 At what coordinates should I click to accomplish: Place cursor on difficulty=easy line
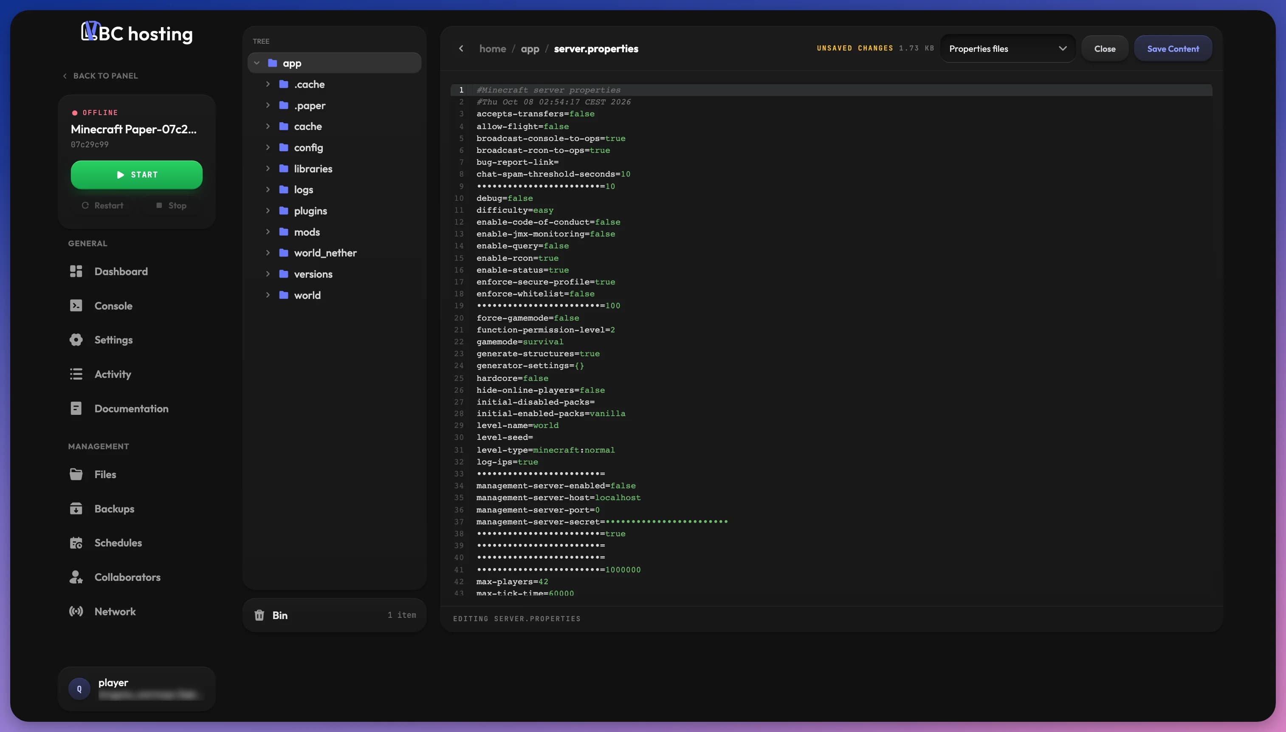point(515,210)
